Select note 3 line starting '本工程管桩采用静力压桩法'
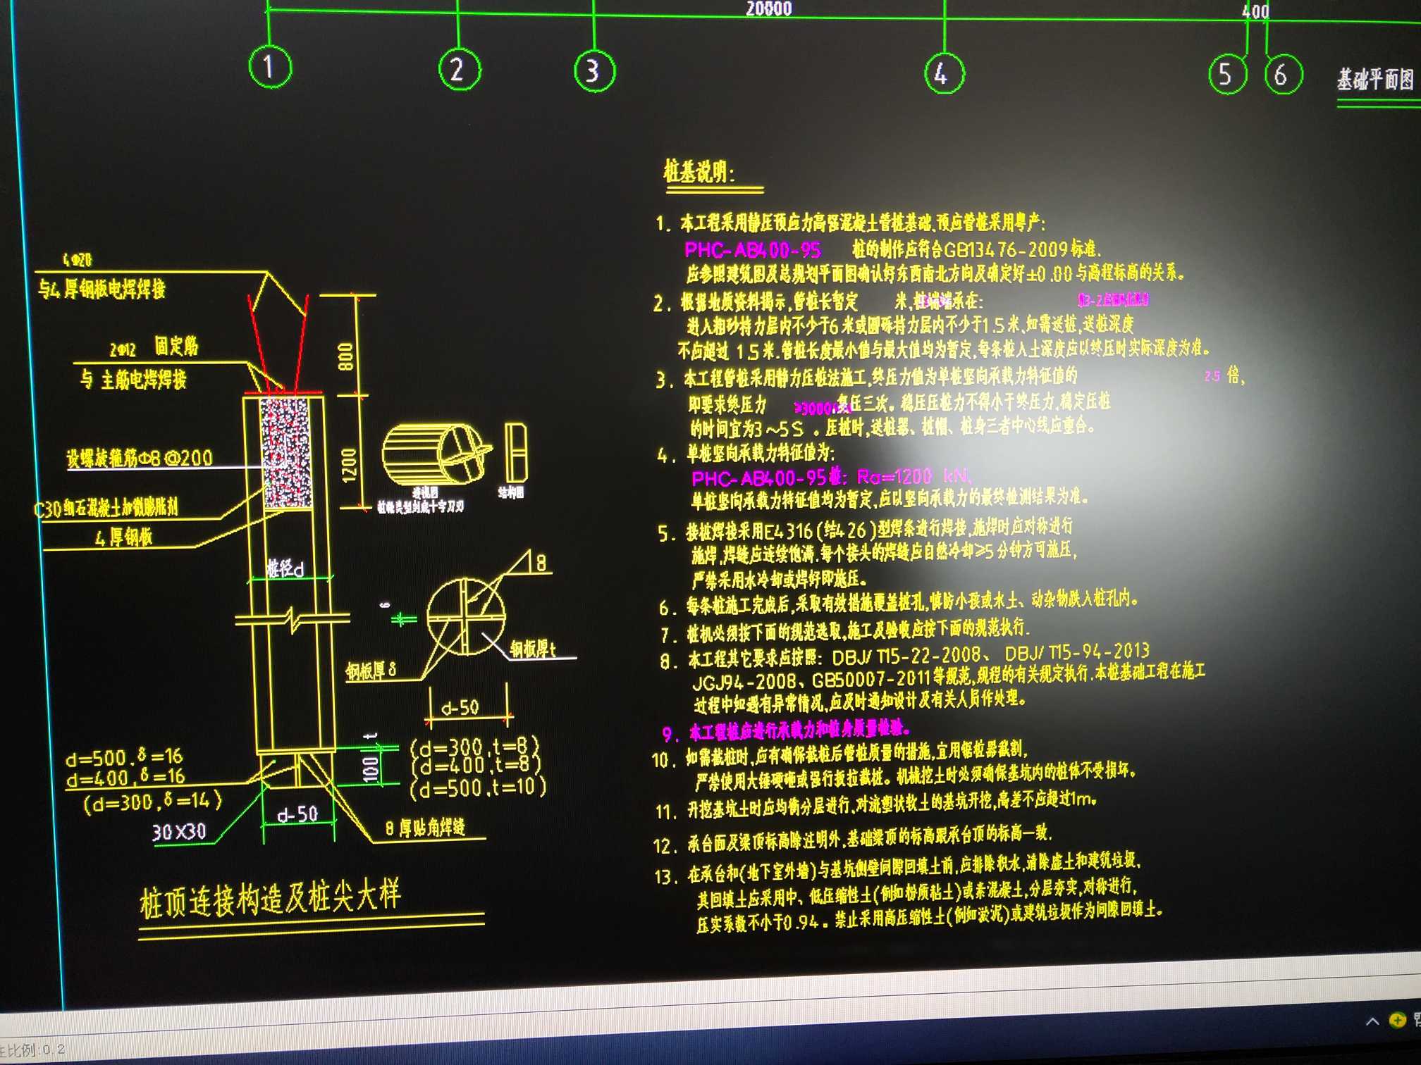 click(x=867, y=378)
